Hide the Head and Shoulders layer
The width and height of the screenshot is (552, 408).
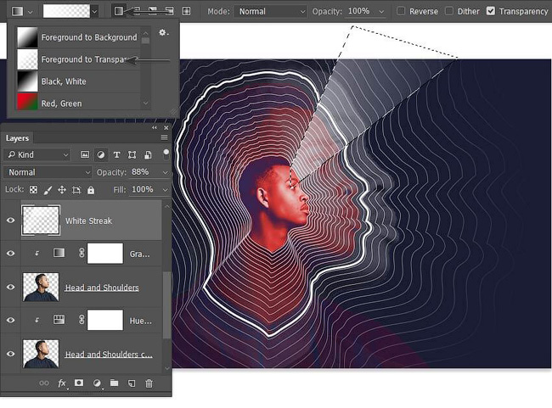click(x=10, y=287)
